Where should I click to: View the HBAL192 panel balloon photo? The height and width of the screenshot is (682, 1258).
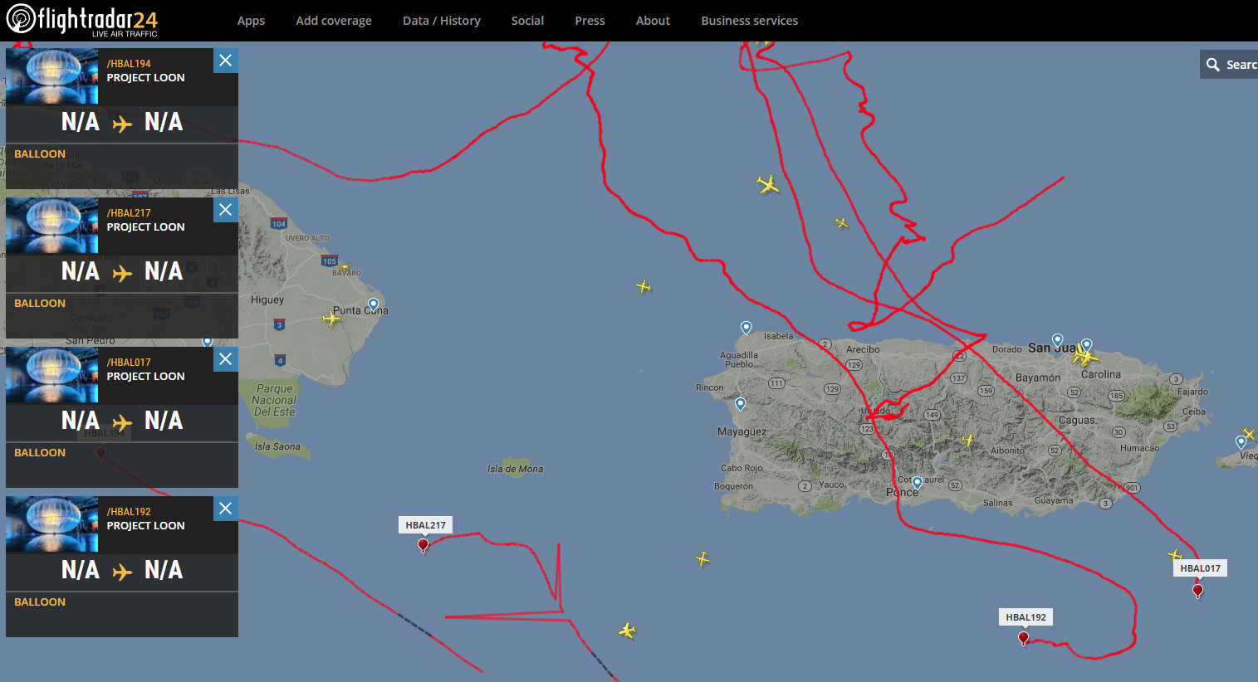click(x=51, y=524)
